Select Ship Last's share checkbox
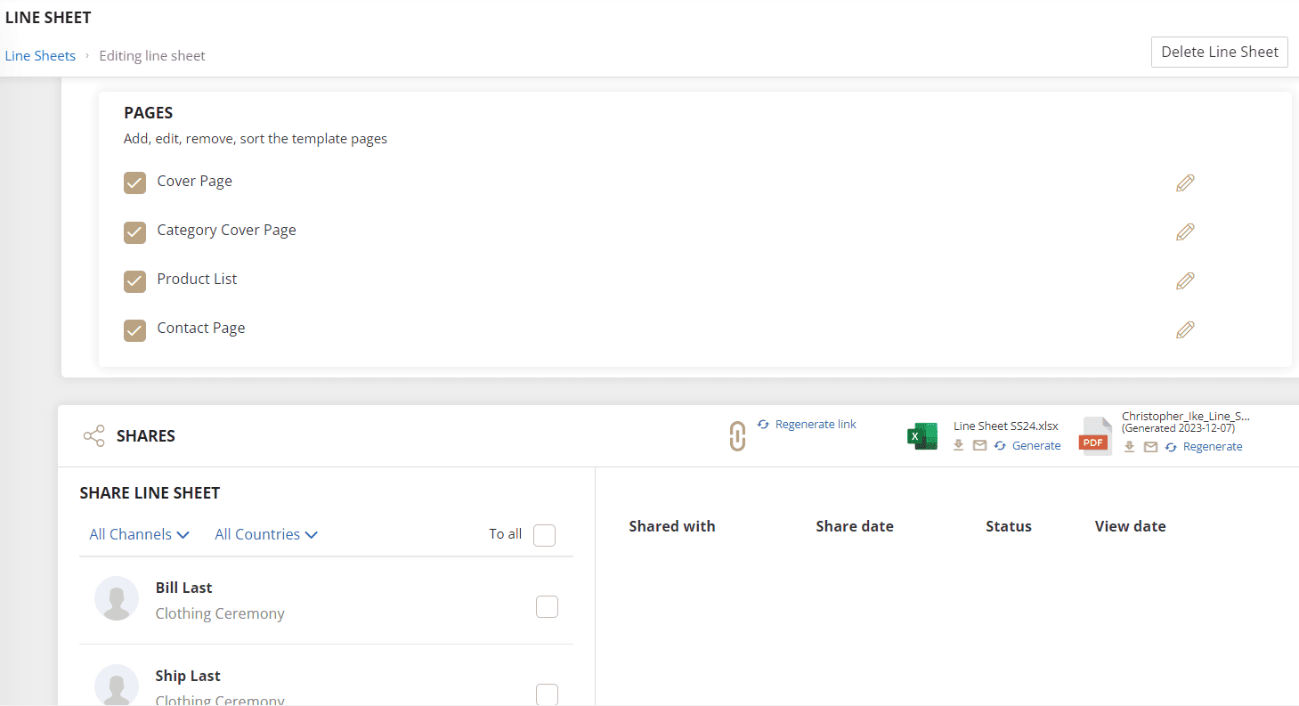1299x706 pixels. pyautogui.click(x=547, y=694)
